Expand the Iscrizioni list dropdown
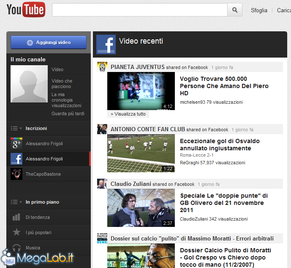Screen dimensions: 291x268 coord(16,128)
